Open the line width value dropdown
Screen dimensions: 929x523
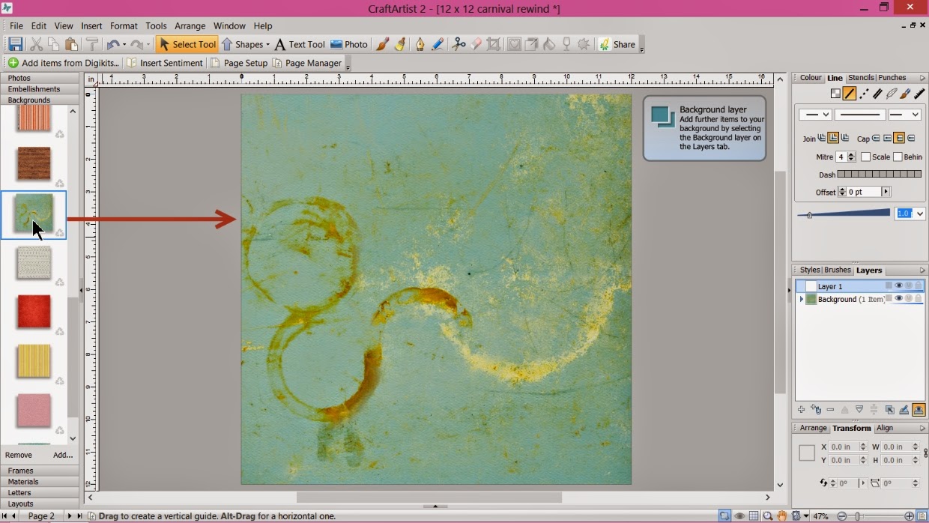point(921,214)
